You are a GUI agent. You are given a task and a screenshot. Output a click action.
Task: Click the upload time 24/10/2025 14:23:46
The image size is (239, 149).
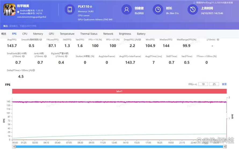212,13
